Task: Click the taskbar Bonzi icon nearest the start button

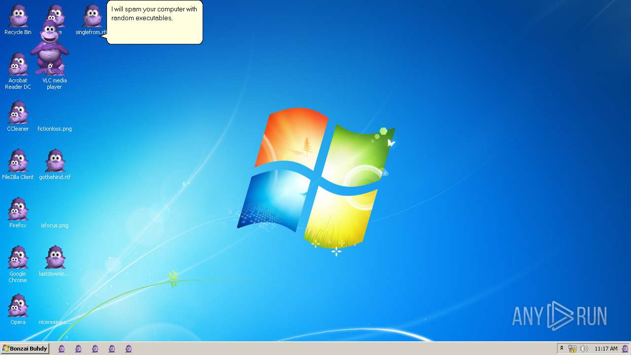Action: (x=62, y=349)
